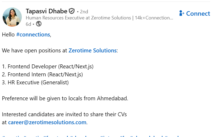This screenshot has width=215, height=137.
Task: Click the #ahmedabad hashtag at the bottom
Action: coord(147,136)
